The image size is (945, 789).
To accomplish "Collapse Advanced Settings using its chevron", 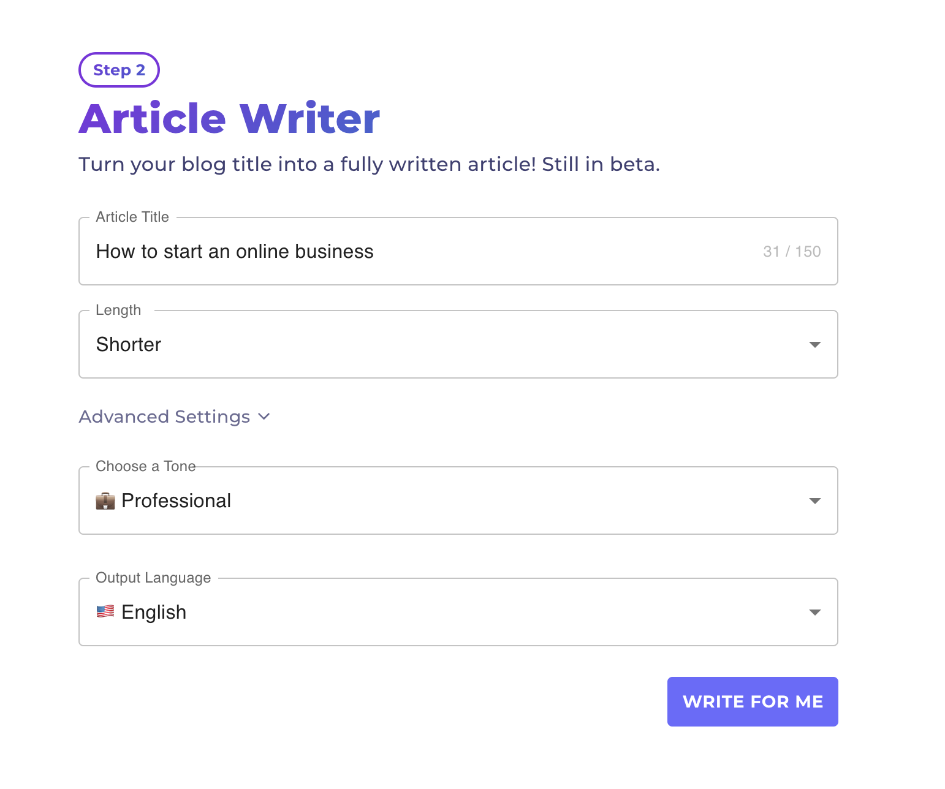I will [x=264, y=417].
